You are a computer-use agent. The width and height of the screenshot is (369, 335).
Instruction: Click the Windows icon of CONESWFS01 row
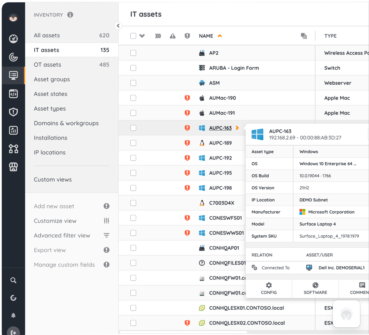[202, 218]
